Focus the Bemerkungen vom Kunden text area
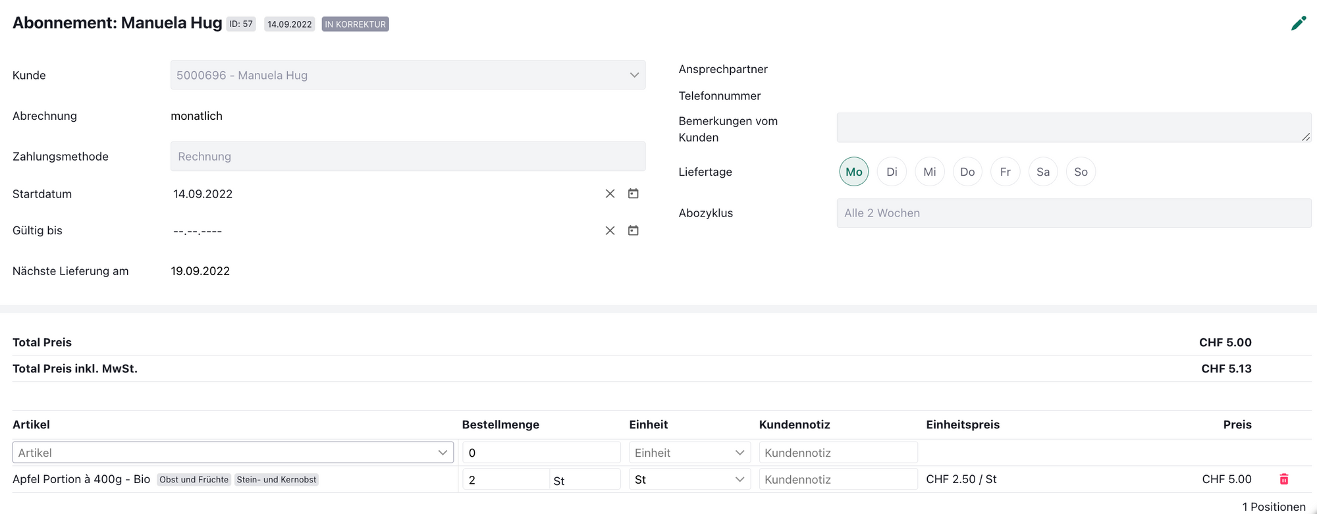Viewport: 1317px width, 514px height. [1073, 128]
